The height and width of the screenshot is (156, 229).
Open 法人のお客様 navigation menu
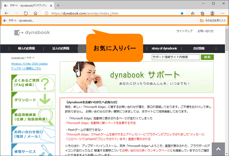click(x=61, y=49)
